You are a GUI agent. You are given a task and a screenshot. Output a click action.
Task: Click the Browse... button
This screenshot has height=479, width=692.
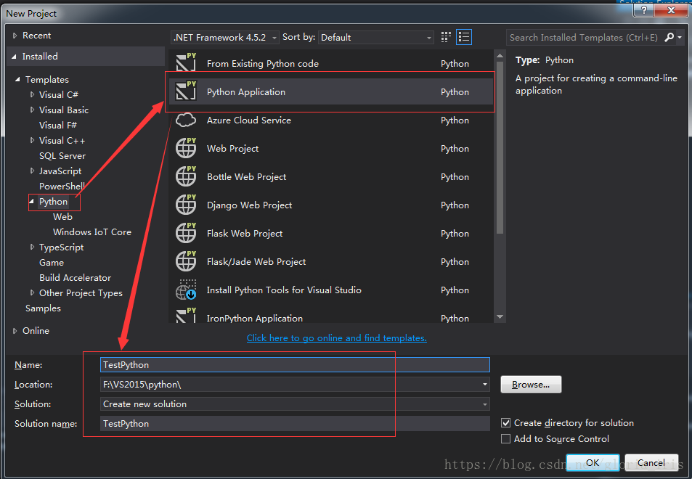tap(531, 384)
